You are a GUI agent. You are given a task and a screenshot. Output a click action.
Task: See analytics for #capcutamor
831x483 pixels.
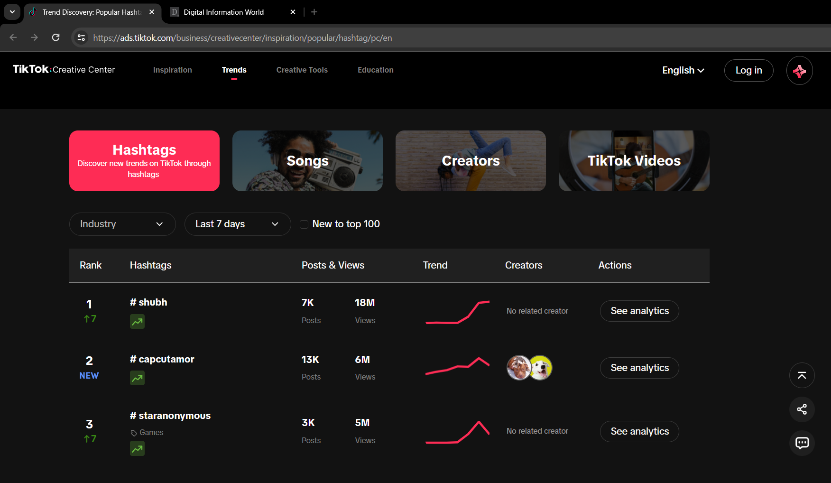[639, 368]
